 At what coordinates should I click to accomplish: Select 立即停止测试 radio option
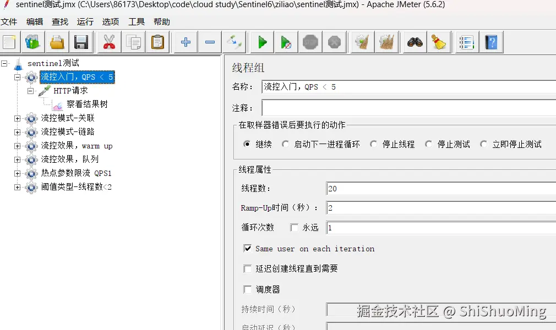coord(483,144)
